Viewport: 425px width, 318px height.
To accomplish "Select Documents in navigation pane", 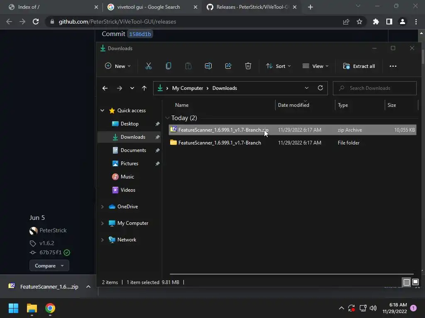I will point(133,150).
